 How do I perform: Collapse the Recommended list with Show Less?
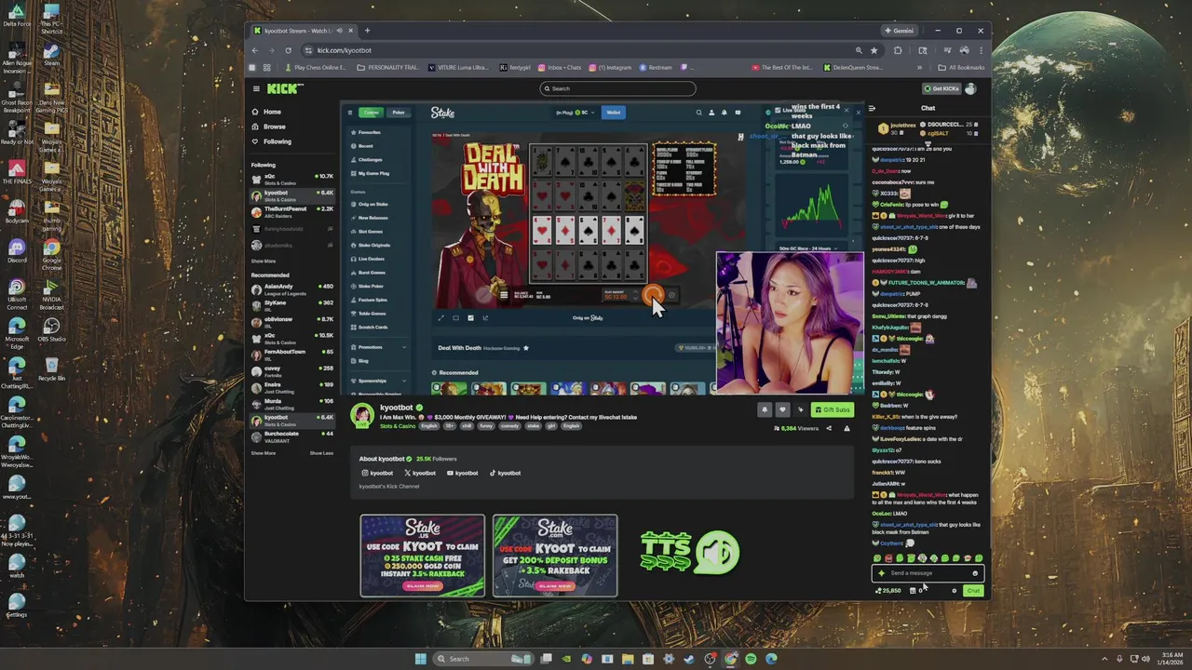321,453
